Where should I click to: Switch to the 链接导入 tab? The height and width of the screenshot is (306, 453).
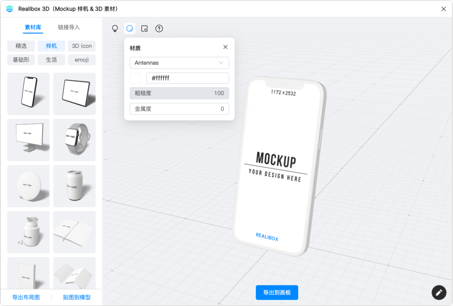tap(69, 27)
